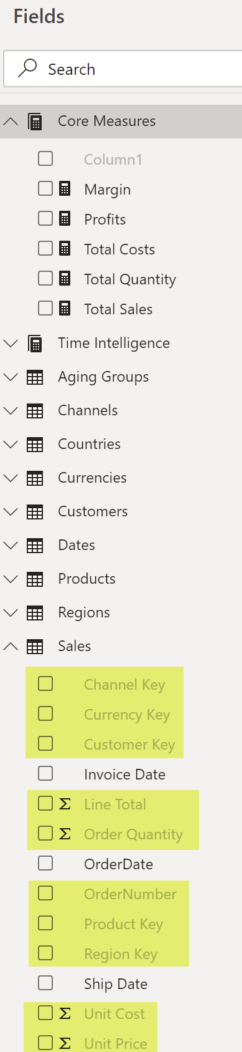This screenshot has width=242, height=1052.
Task: Click the sigma icon beside Order Quantity
Action: [x=65, y=834]
